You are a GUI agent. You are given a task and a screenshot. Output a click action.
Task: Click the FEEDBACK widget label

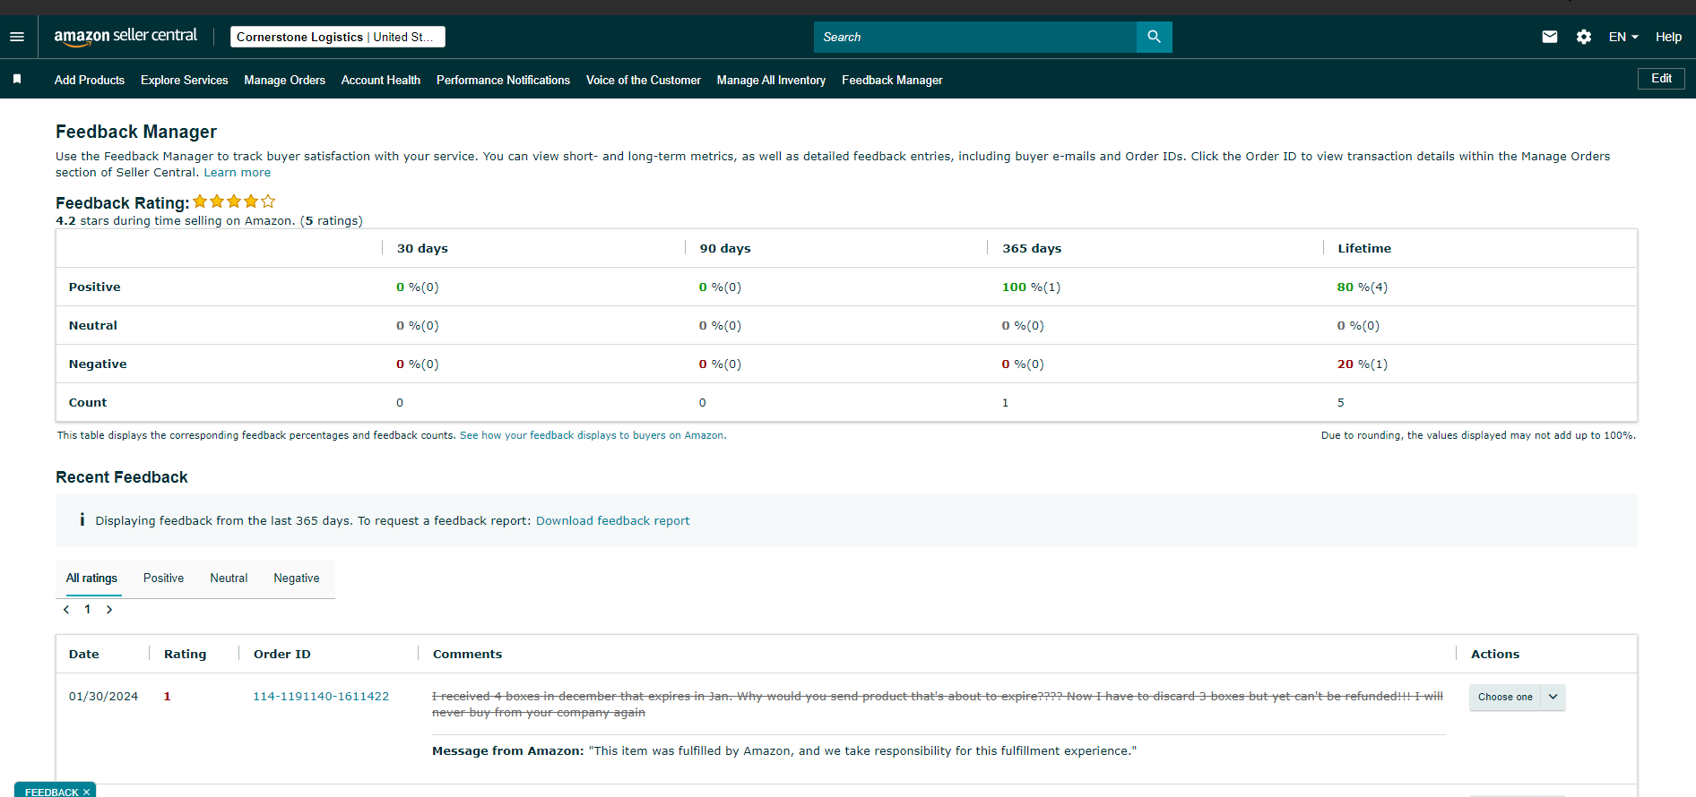(51, 792)
